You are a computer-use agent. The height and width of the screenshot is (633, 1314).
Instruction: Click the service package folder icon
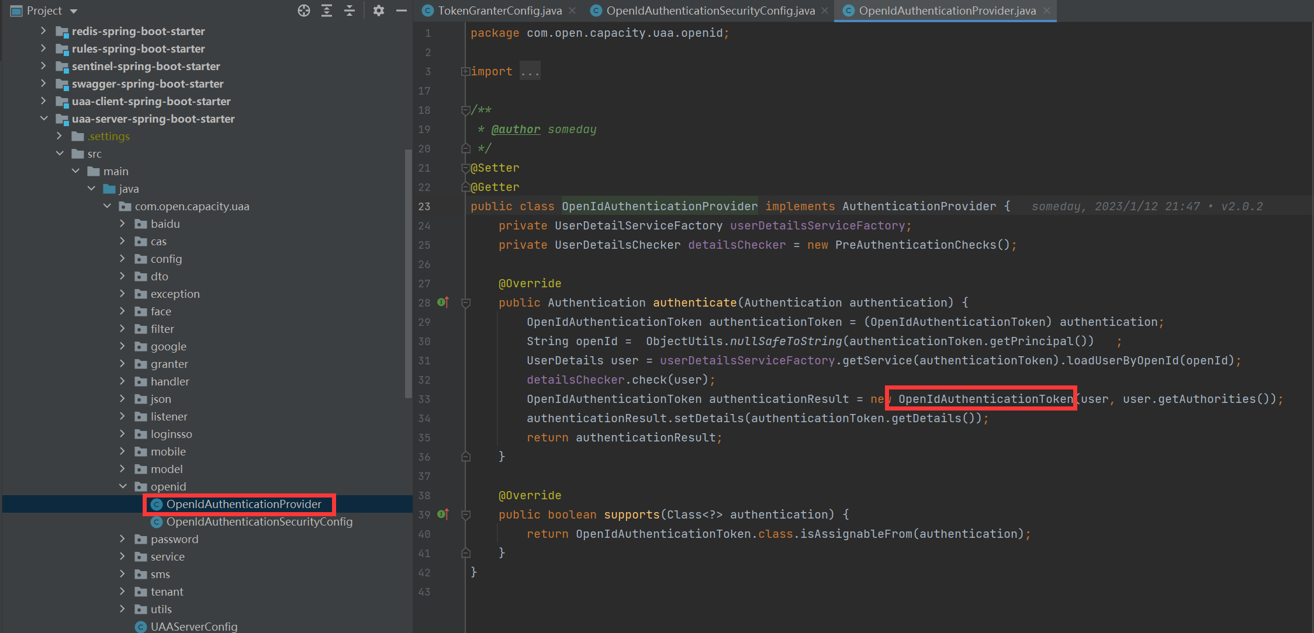tap(141, 557)
